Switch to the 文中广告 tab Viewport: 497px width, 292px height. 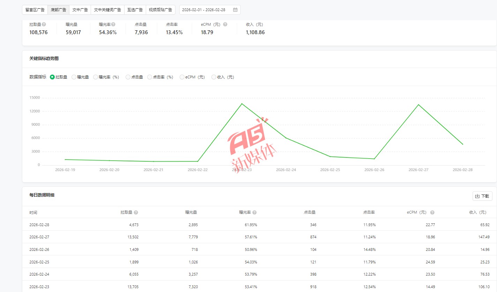point(80,10)
